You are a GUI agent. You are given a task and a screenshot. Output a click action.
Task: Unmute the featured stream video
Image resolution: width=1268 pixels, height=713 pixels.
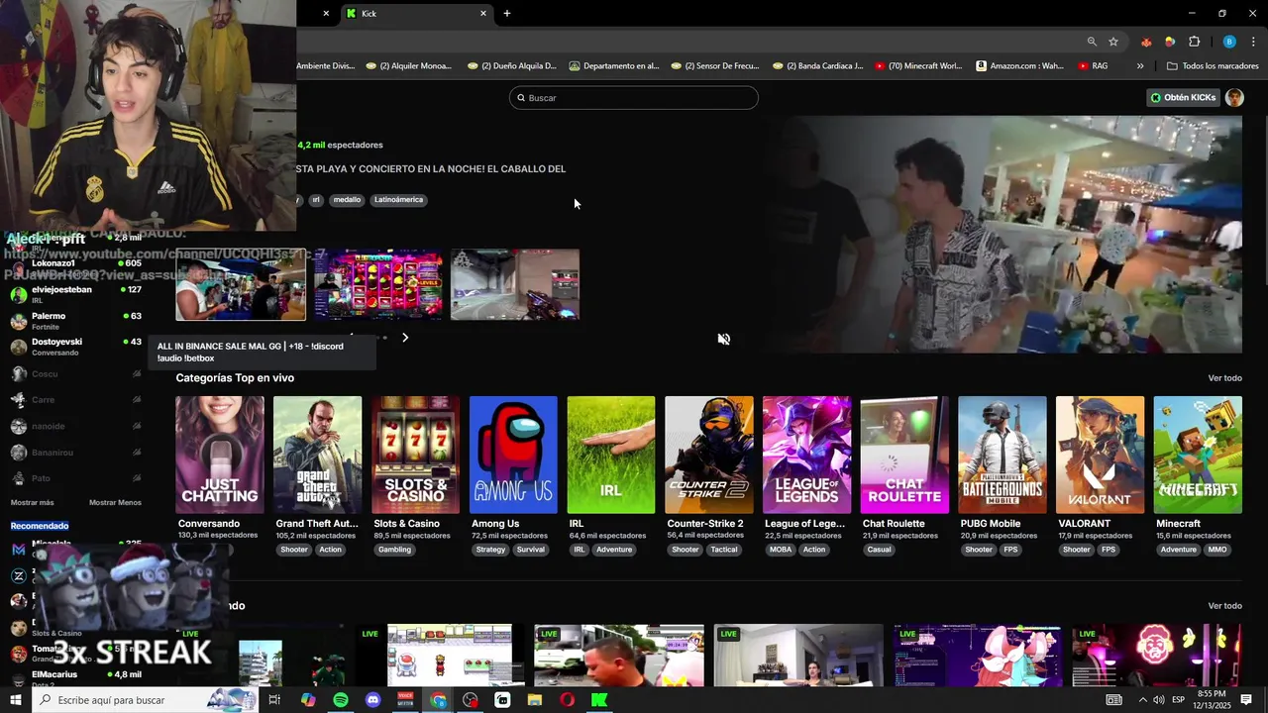point(724,339)
